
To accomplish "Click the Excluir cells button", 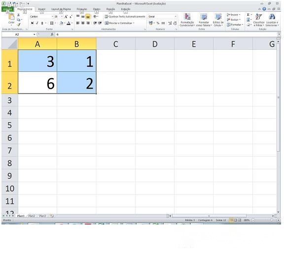I will pos(234,20).
